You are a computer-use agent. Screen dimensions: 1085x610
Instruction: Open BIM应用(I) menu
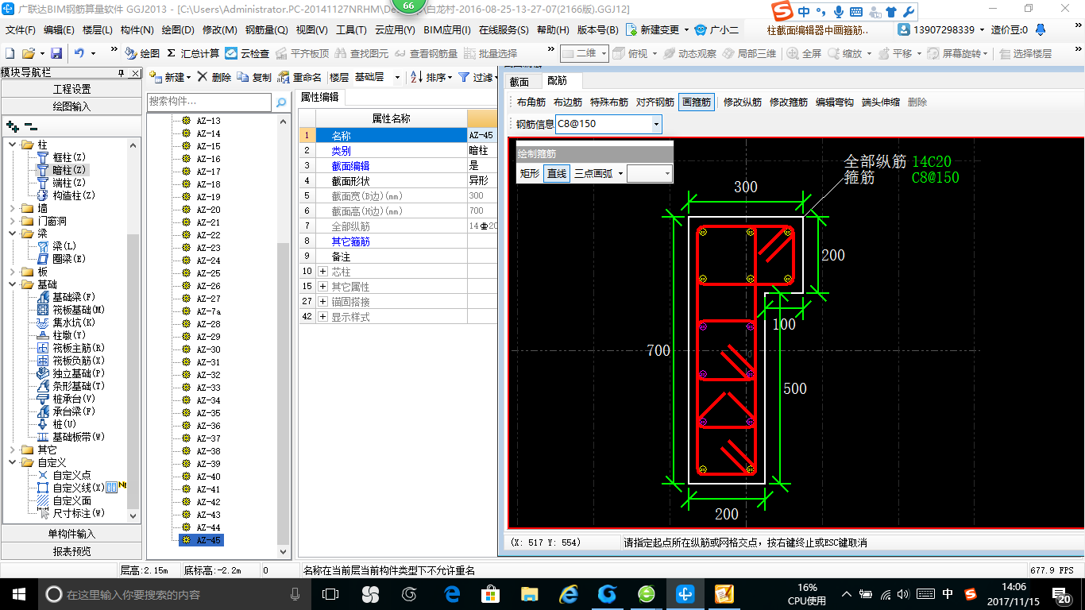447,30
